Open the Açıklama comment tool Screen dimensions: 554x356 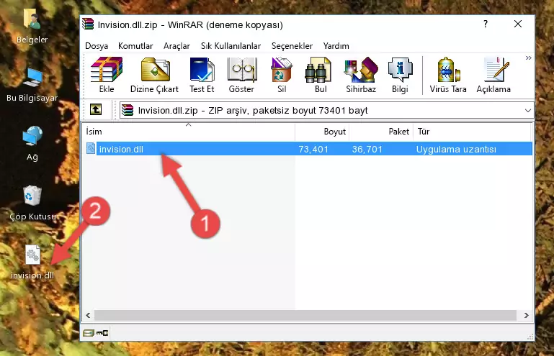click(493, 75)
